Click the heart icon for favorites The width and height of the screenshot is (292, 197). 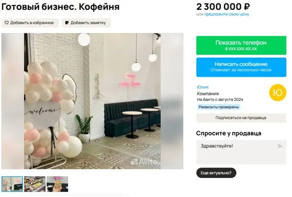tap(7, 23)
